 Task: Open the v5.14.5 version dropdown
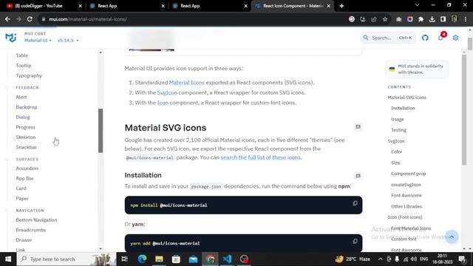(x=68, y=40)
